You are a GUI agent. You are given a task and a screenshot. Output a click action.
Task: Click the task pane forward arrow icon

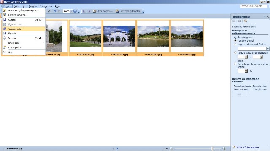[x=240, y=21]
